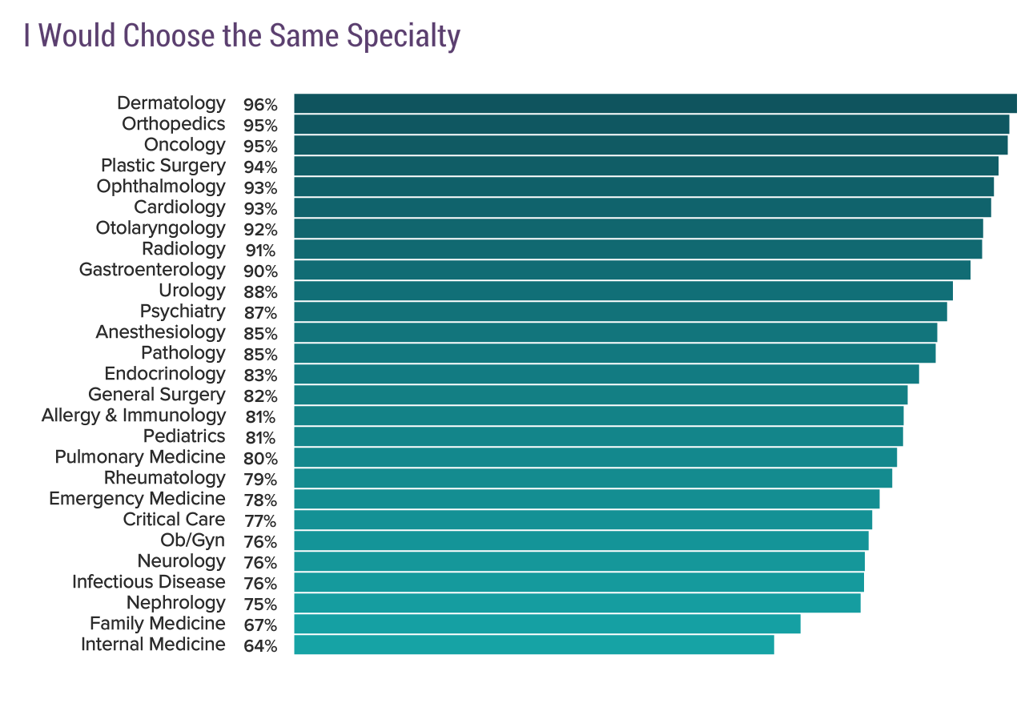Select the Pulmonary Medicine label
The height and width of the screenshot is (703, 1033).
(x=140, y=457)
